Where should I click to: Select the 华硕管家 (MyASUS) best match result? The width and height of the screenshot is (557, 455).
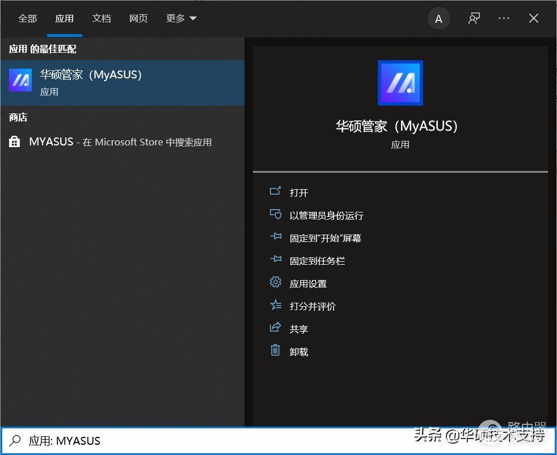click(122, 82)
